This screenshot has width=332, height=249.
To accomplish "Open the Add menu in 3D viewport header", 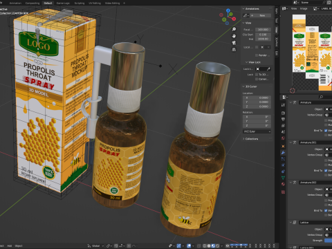I will (10, 246).
